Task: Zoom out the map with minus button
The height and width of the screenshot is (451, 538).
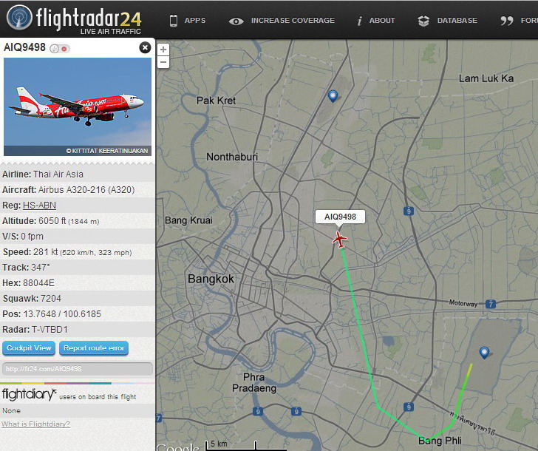Action: tap(163, 62)
